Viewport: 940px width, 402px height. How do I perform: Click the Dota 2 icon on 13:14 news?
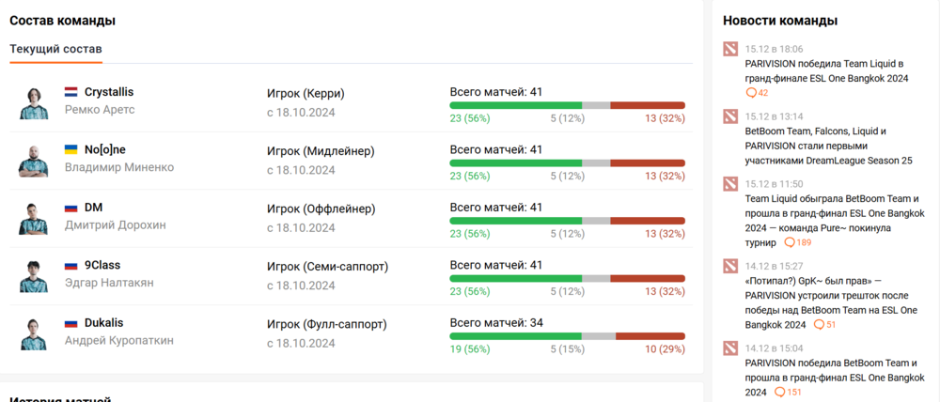point(731,116)
